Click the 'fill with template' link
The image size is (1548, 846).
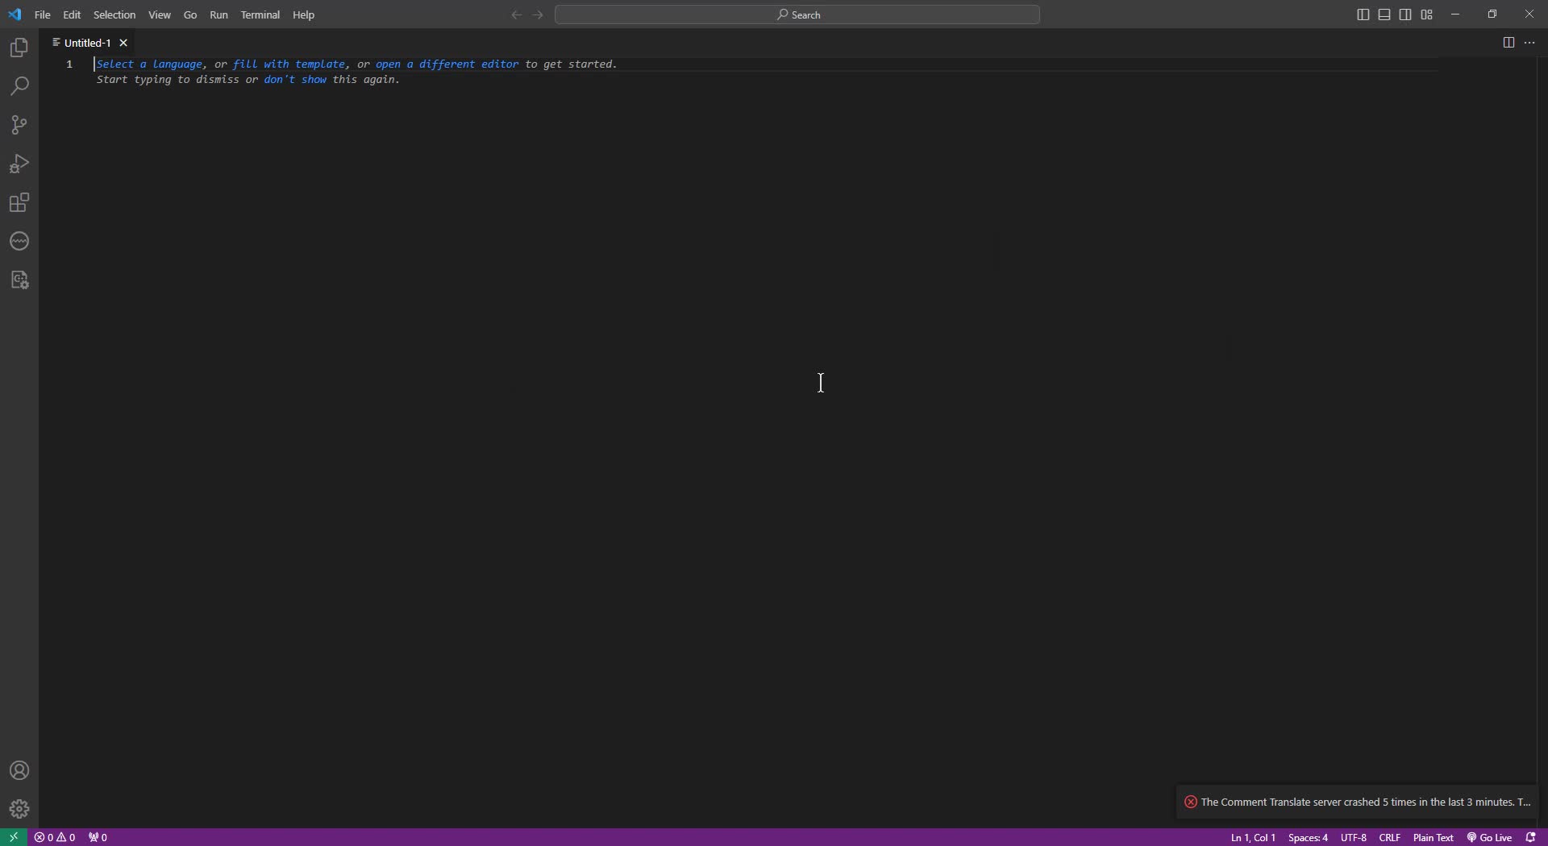point(289,64)
